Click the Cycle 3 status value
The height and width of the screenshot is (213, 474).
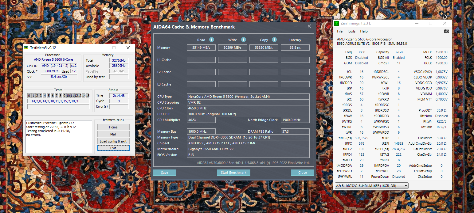point(119,101)
